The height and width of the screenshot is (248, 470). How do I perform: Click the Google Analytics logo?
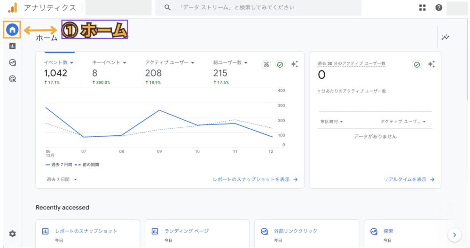tap(13, 8)
